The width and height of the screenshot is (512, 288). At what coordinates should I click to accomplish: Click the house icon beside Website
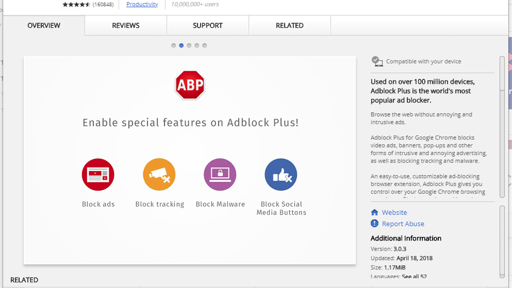[x=375, y=212]
